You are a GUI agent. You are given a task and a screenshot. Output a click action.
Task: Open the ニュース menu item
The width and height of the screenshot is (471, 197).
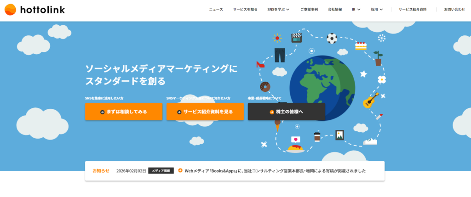(216, 10)
